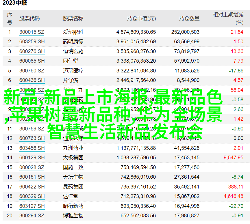This screenshot has width=250, height=224.
Task: Open stock code link 300759.SZ
Action: click(x=32, y=129)
